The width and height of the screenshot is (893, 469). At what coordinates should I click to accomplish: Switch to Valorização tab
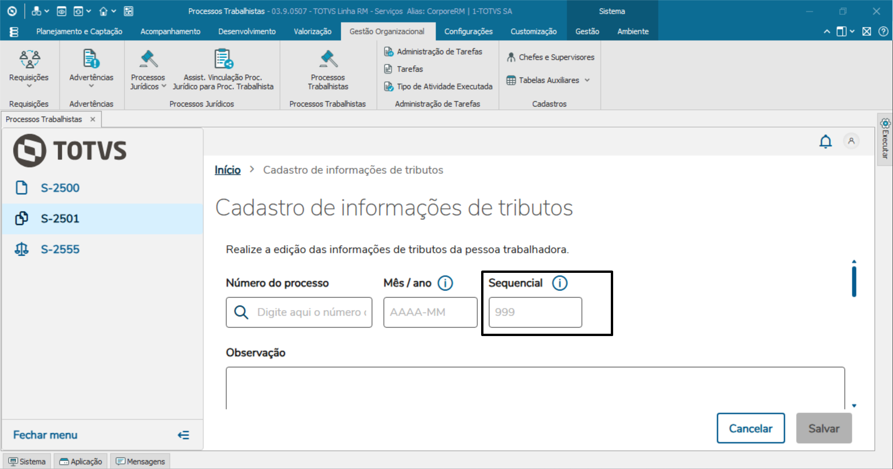pos(312,32)
